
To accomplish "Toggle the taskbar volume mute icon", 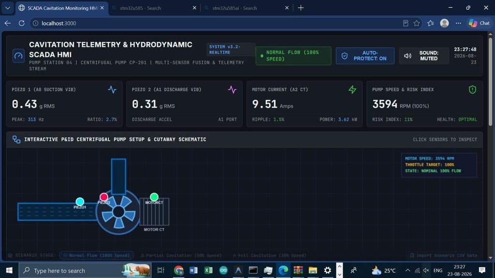I will click(x=426, y=270).
